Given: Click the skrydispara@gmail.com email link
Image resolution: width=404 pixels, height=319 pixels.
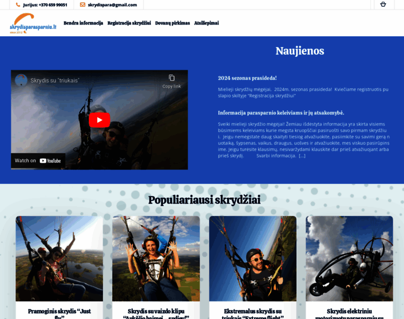Looking at the screenshot, I should tap(112, 5).
